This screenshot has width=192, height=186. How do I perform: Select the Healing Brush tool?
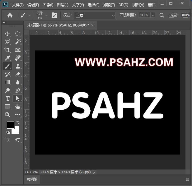tap(18, 58)
